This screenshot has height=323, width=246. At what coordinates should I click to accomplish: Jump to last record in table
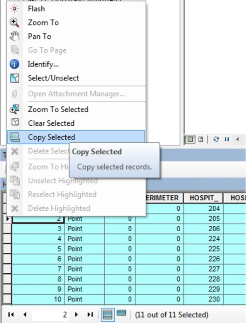click(90, 314)
